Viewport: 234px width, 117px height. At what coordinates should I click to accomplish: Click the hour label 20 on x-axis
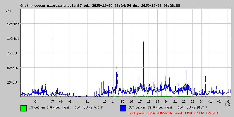coord(166,101)
